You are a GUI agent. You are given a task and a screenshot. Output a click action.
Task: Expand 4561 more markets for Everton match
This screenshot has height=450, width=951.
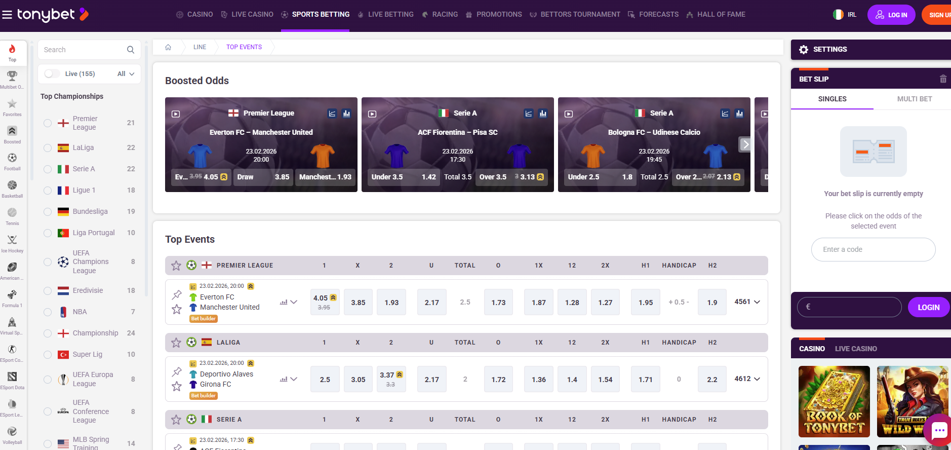tap(747, 302)
